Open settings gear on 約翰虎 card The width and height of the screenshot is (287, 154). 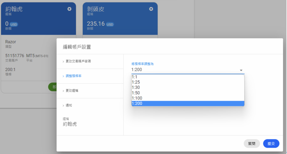pyautogui.click(x=69, y=9)
